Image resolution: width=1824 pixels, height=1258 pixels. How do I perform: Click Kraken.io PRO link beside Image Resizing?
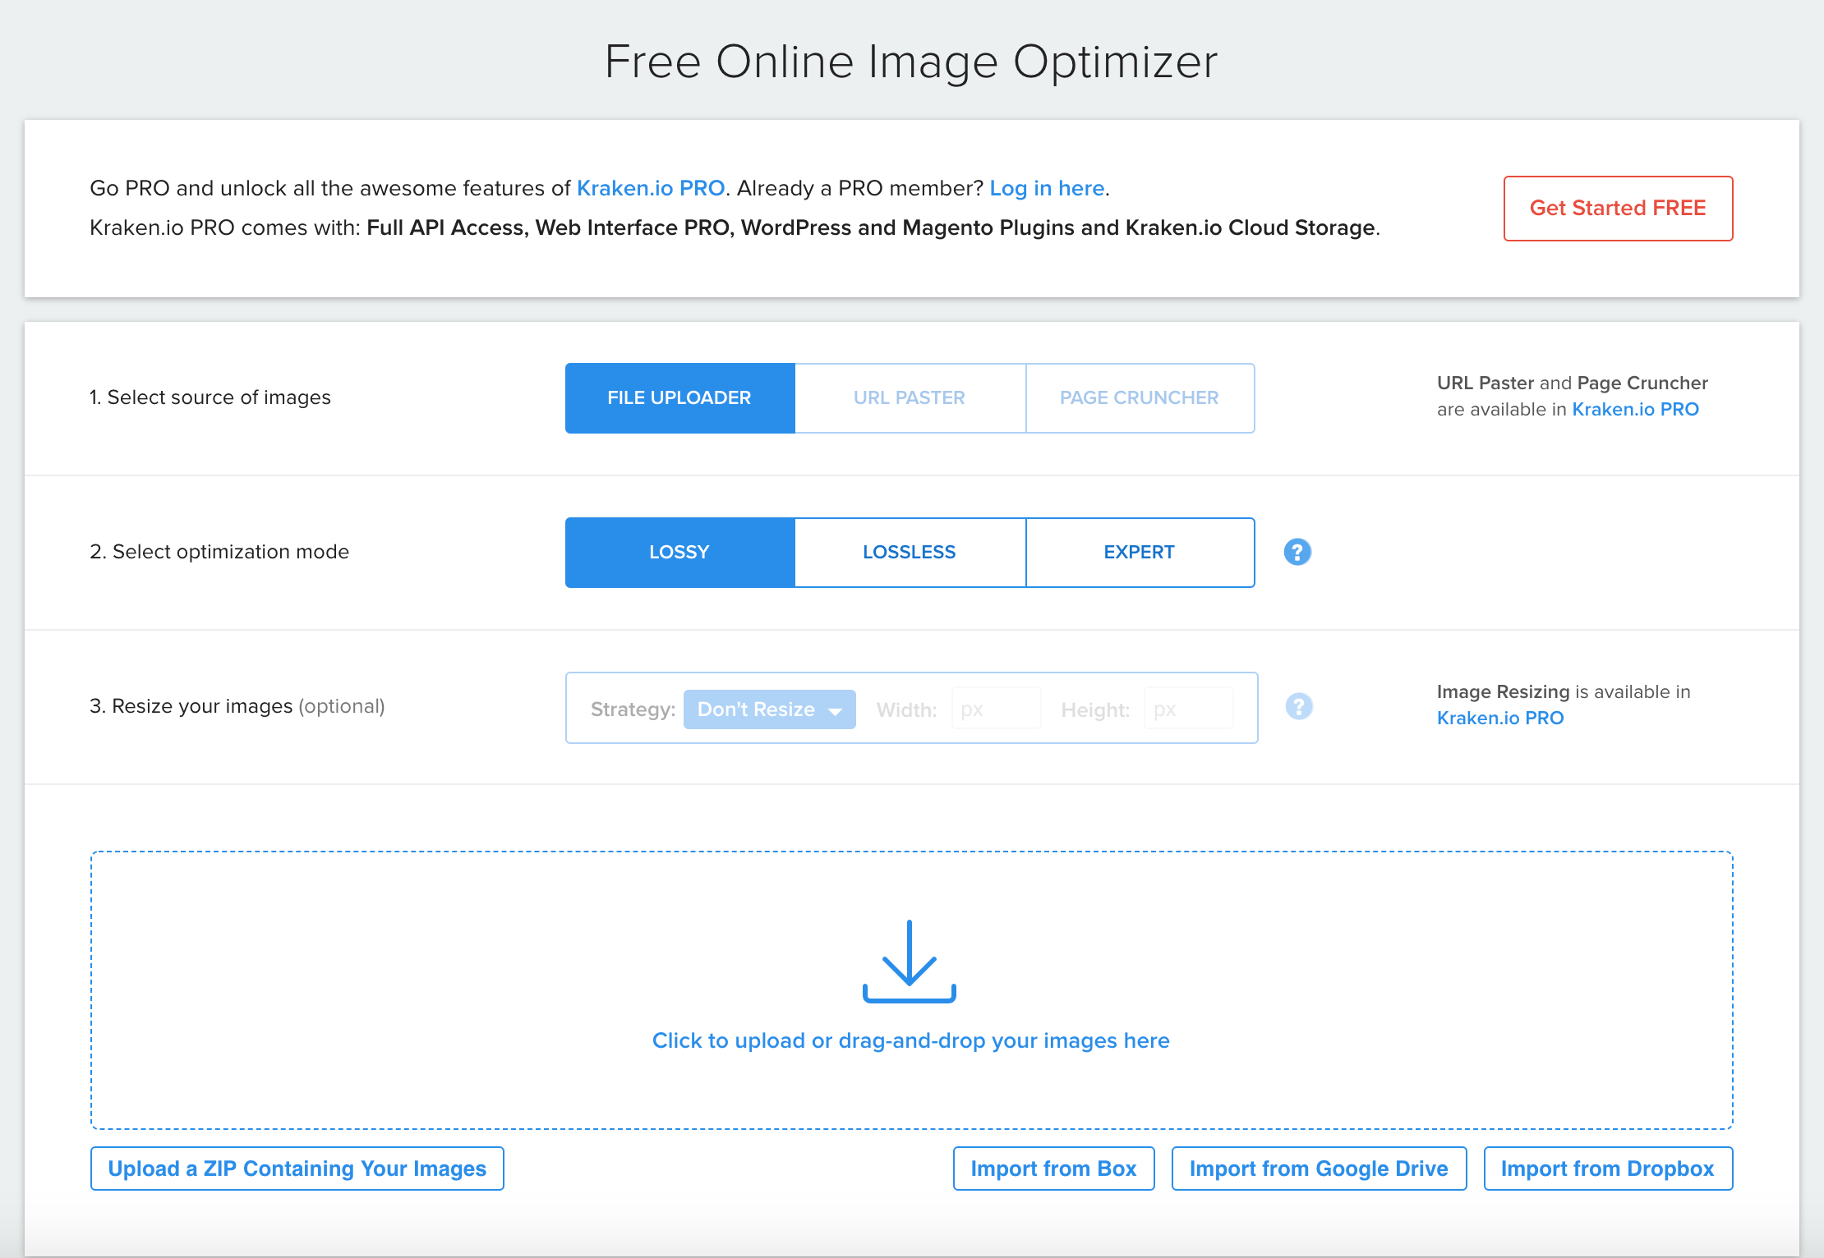click(1499, 718)
